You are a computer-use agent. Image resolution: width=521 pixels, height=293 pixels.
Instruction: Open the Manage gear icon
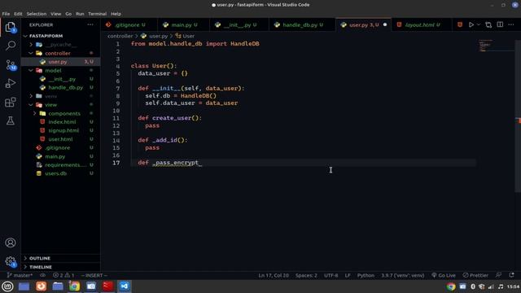(x=11, y=261)
